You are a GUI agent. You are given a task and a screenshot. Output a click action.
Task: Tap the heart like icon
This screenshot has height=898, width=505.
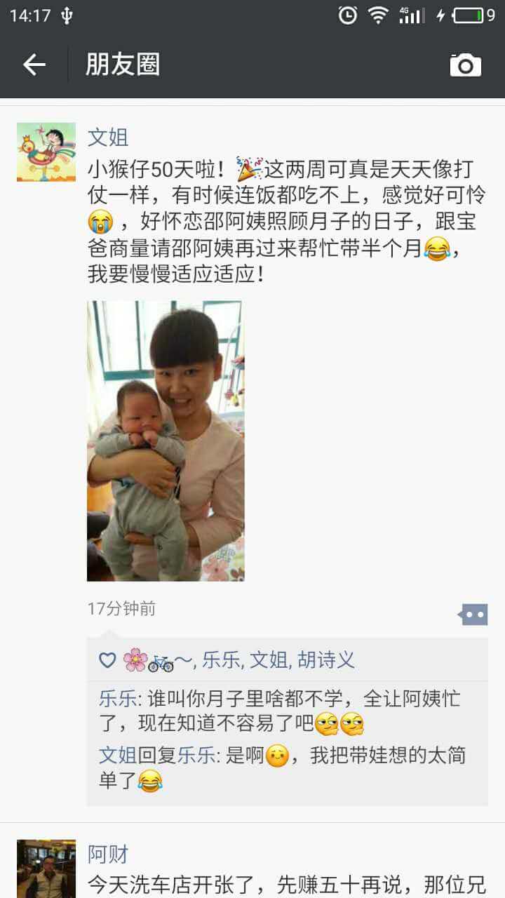click(x=107, y=660)
